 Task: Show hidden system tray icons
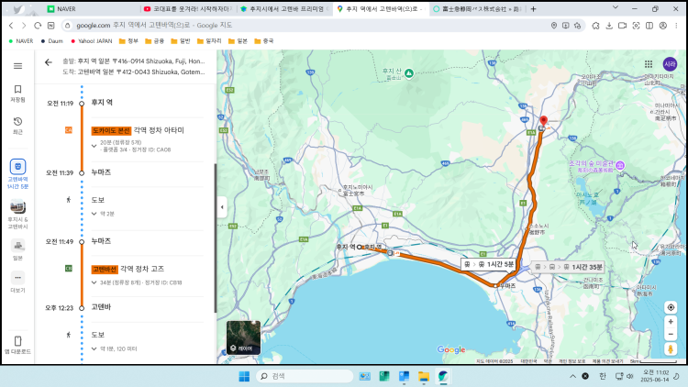pos(572,376)
